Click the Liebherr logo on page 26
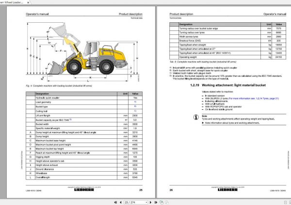This screenshot has height=205, width=291. [x=228, y=190]
